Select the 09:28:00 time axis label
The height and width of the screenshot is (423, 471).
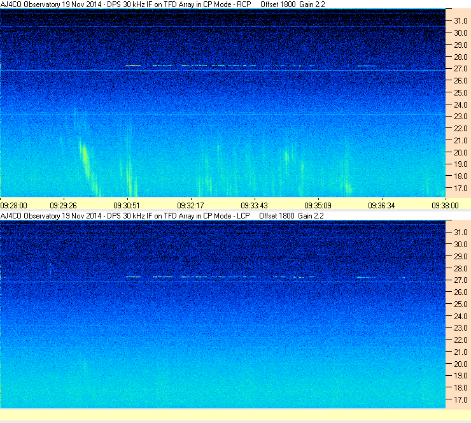13,206
